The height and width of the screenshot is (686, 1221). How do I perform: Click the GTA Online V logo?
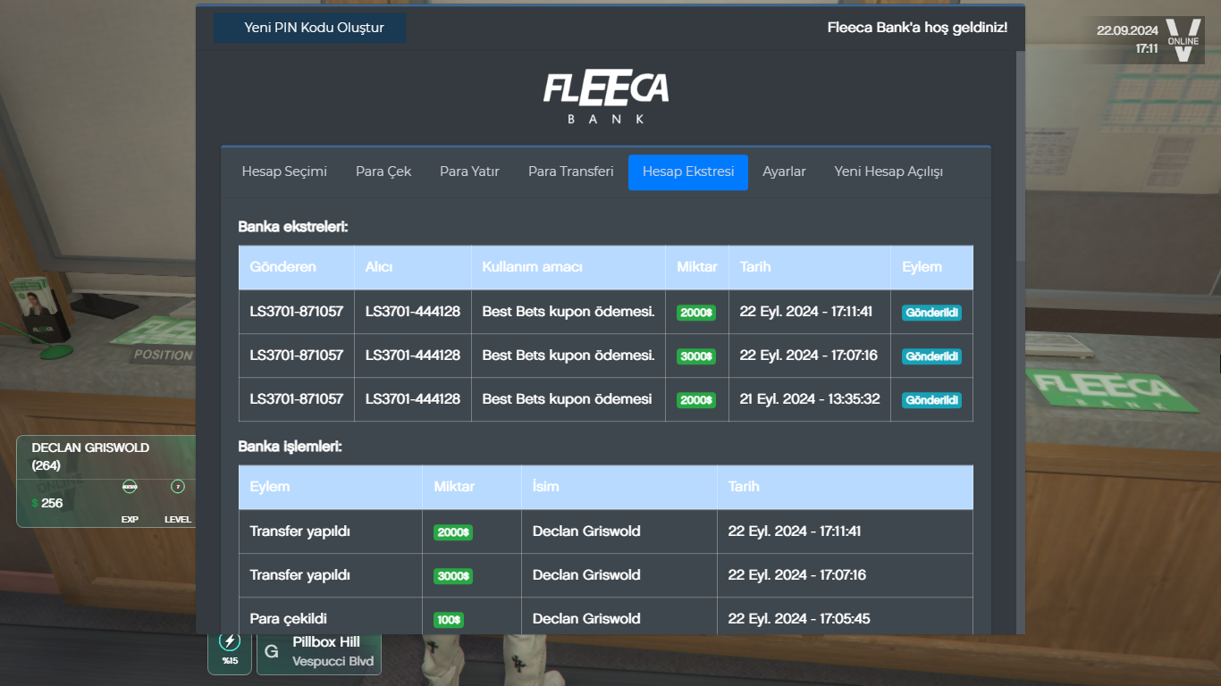click(x=1183, y=41)
